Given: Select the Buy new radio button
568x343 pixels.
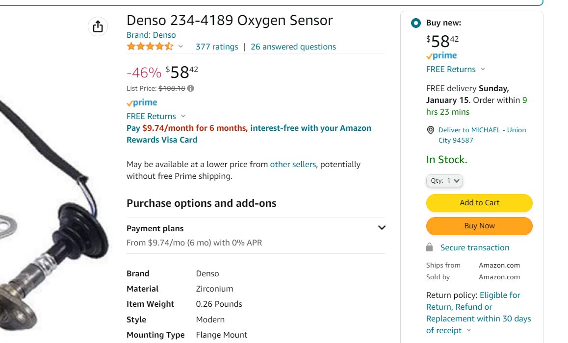Looking at the screenshot, I should [416, 23].
